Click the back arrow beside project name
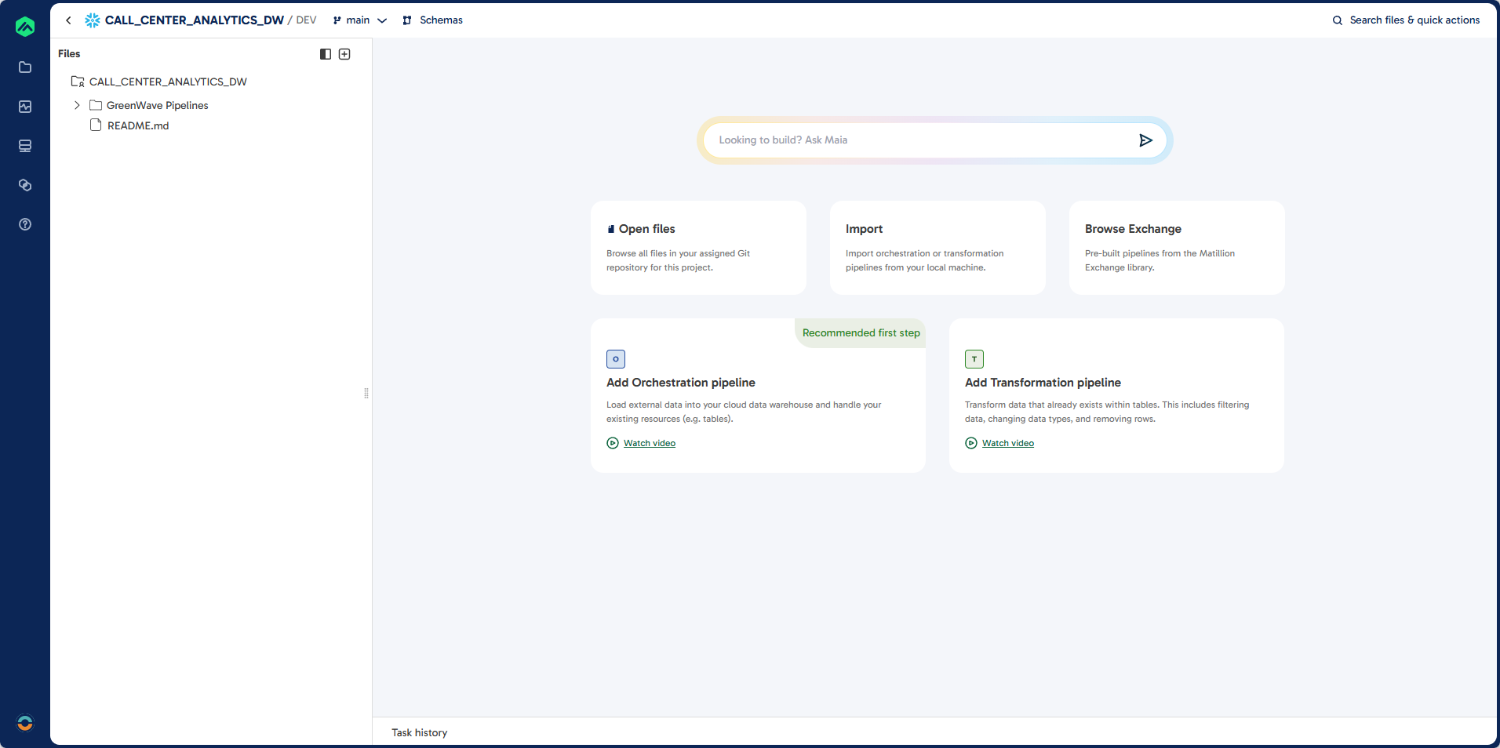1500x748 pixels. tap(69, 20)
